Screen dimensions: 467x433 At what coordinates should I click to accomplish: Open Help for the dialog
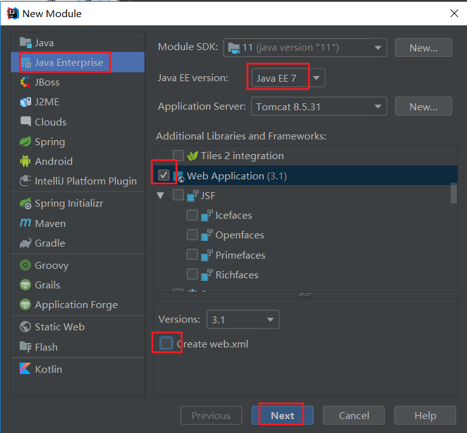coord(425,415)
